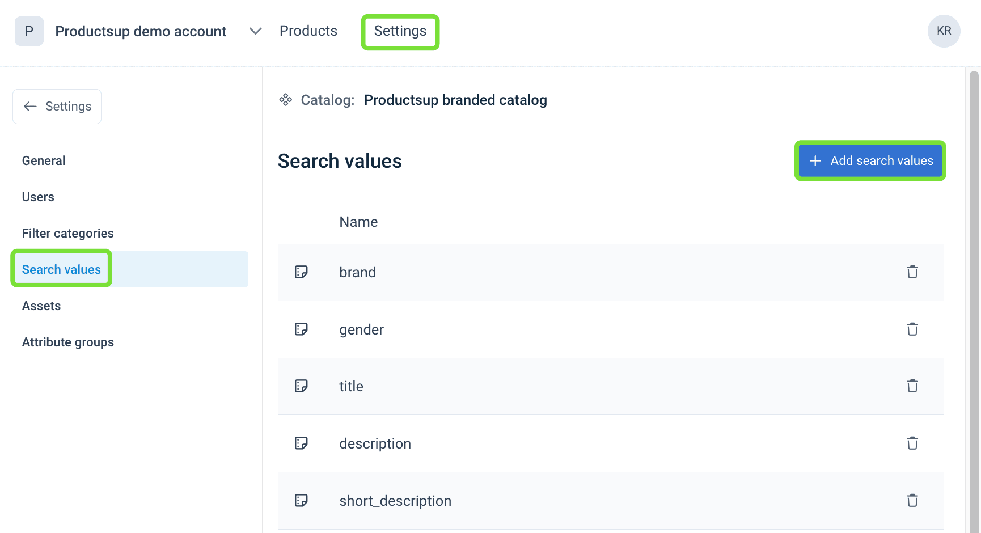Click the P account logo
Viewport: 981px width, 533px height.
pyautogui.click(x=29, y=31)
